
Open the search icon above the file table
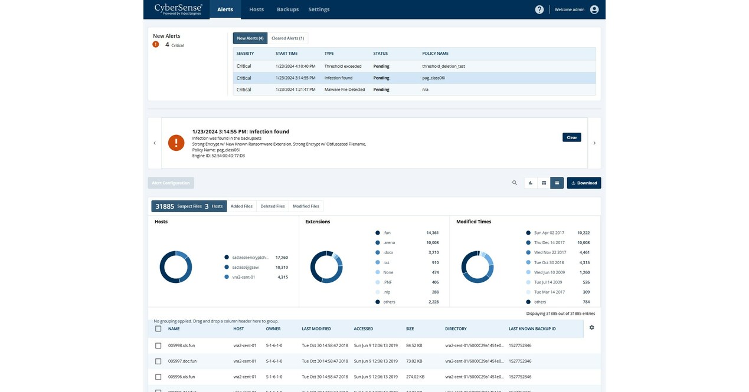(514, 183)
